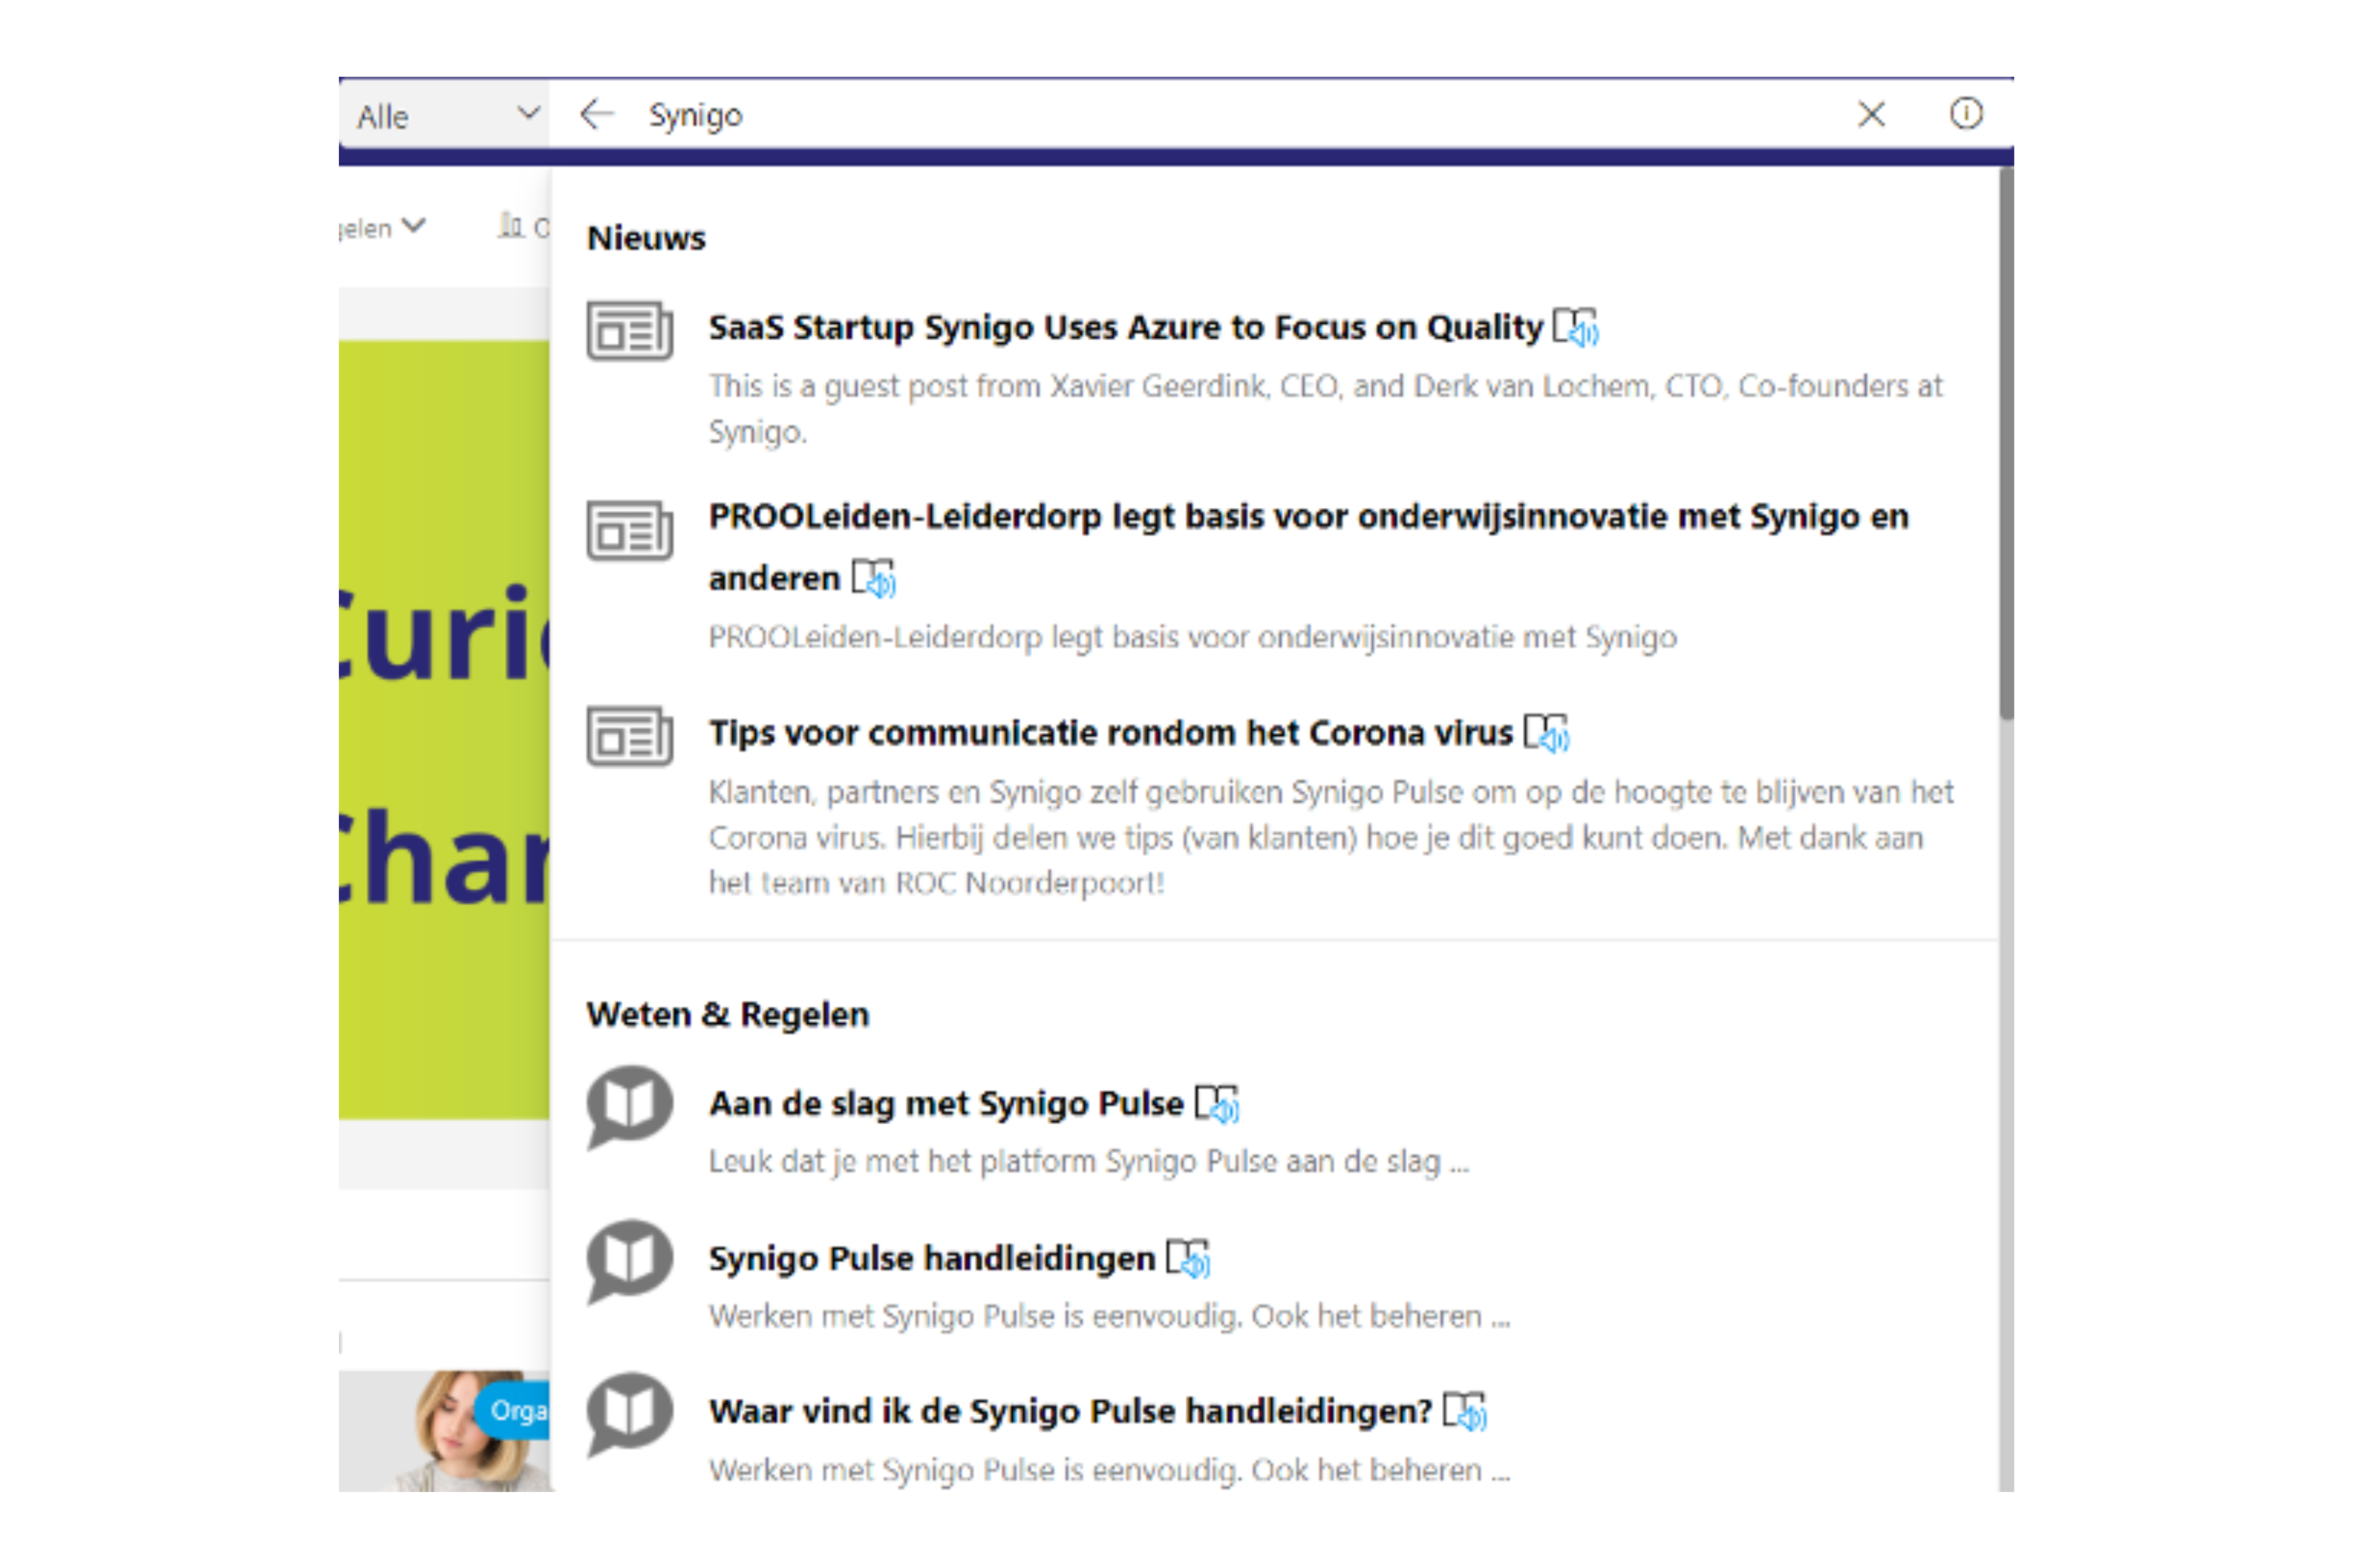The width and height of the screenshot is (2353, 1568).
Task: Click the news icon beside Tips voor communicatie
Action: pos(629,736)
